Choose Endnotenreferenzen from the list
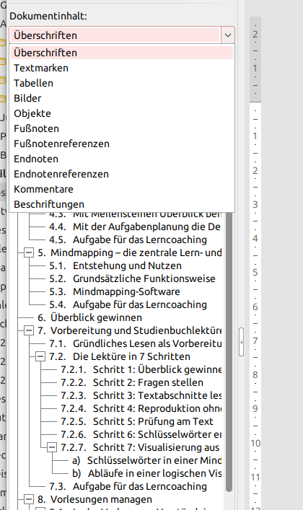Screen dimensions: 303x510 (122, 174)
